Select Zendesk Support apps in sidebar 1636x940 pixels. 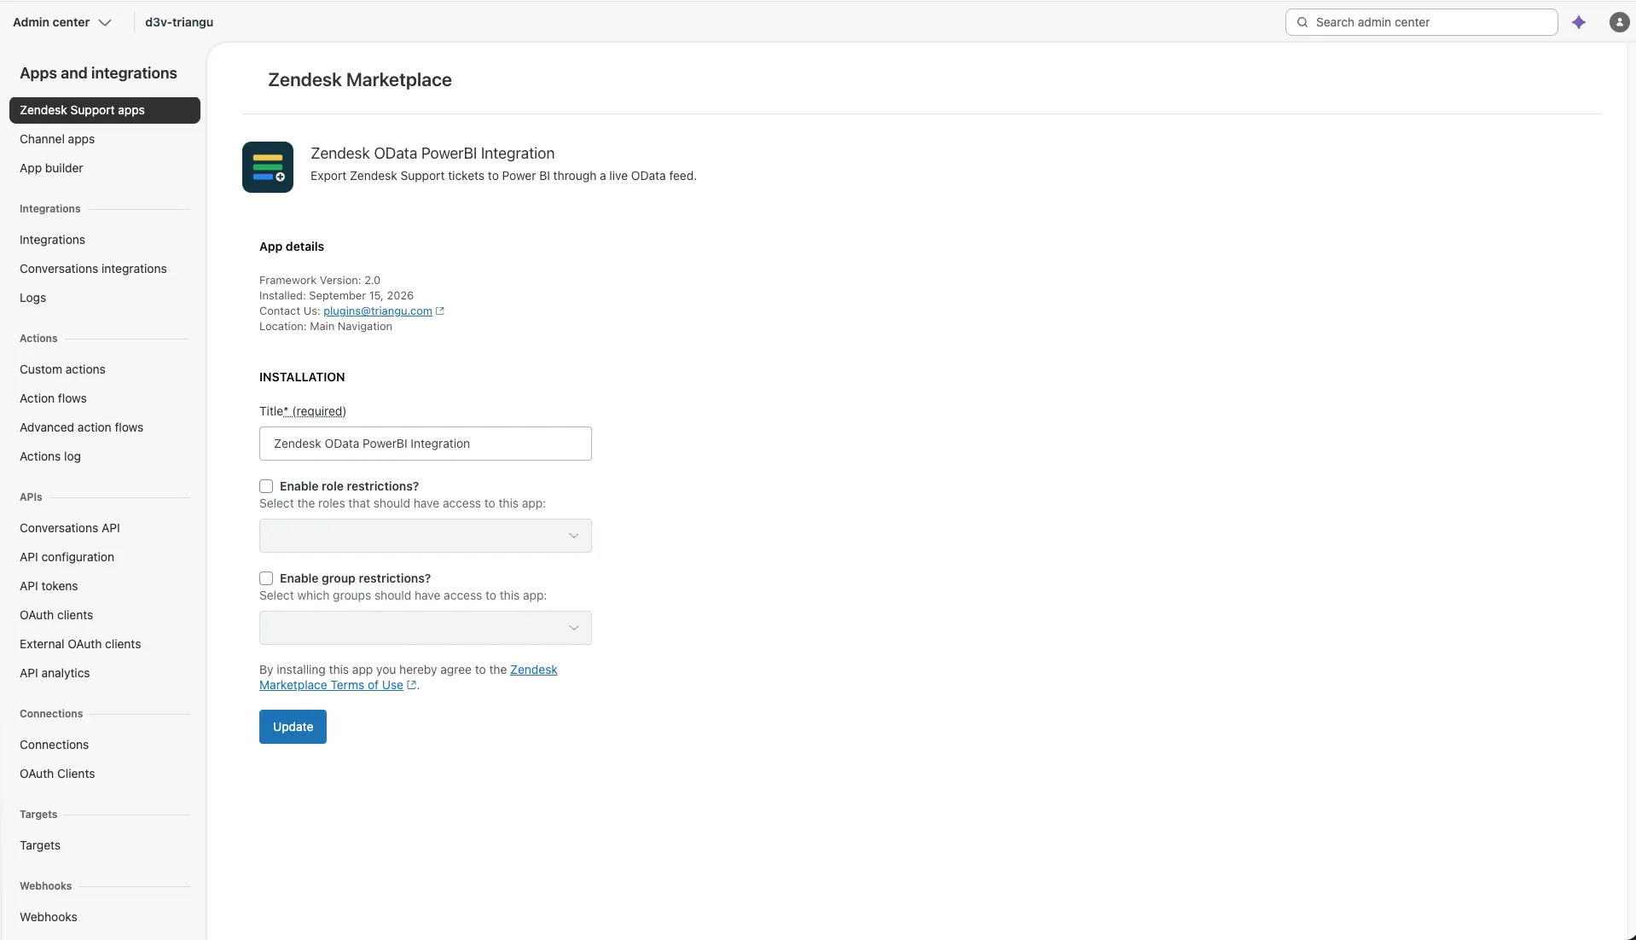pyautogui.click(x=105, y=110)
